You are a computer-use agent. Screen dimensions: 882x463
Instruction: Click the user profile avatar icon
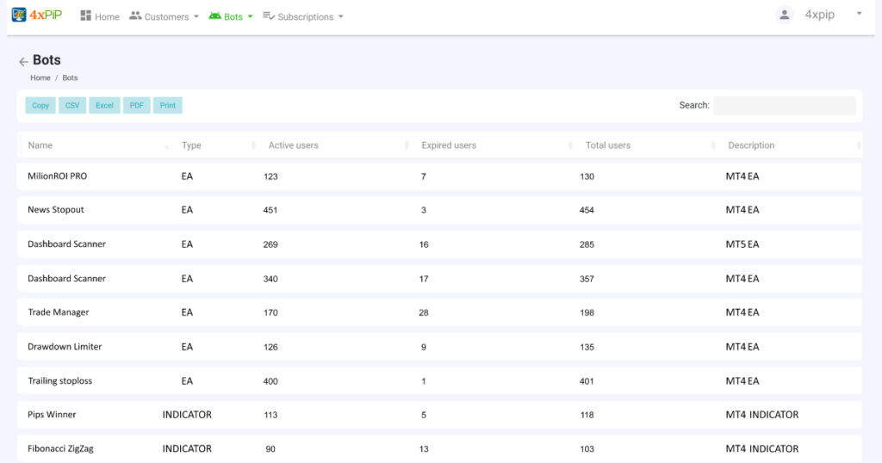tap(784, 15)
